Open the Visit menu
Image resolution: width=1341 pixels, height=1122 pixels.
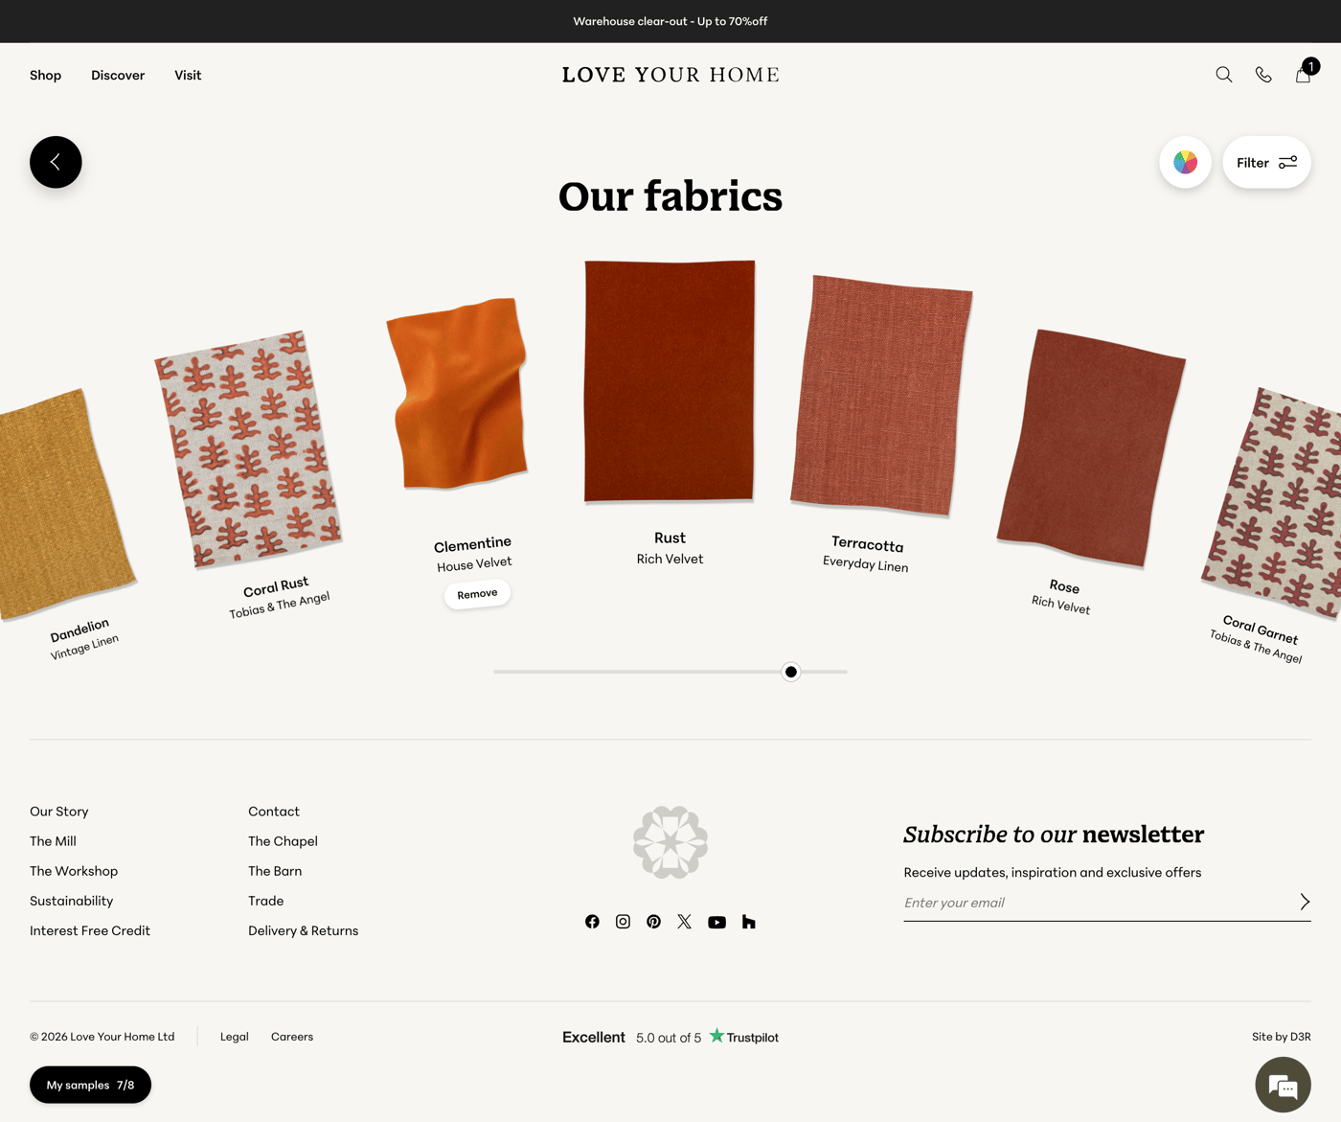pos(188,75)
